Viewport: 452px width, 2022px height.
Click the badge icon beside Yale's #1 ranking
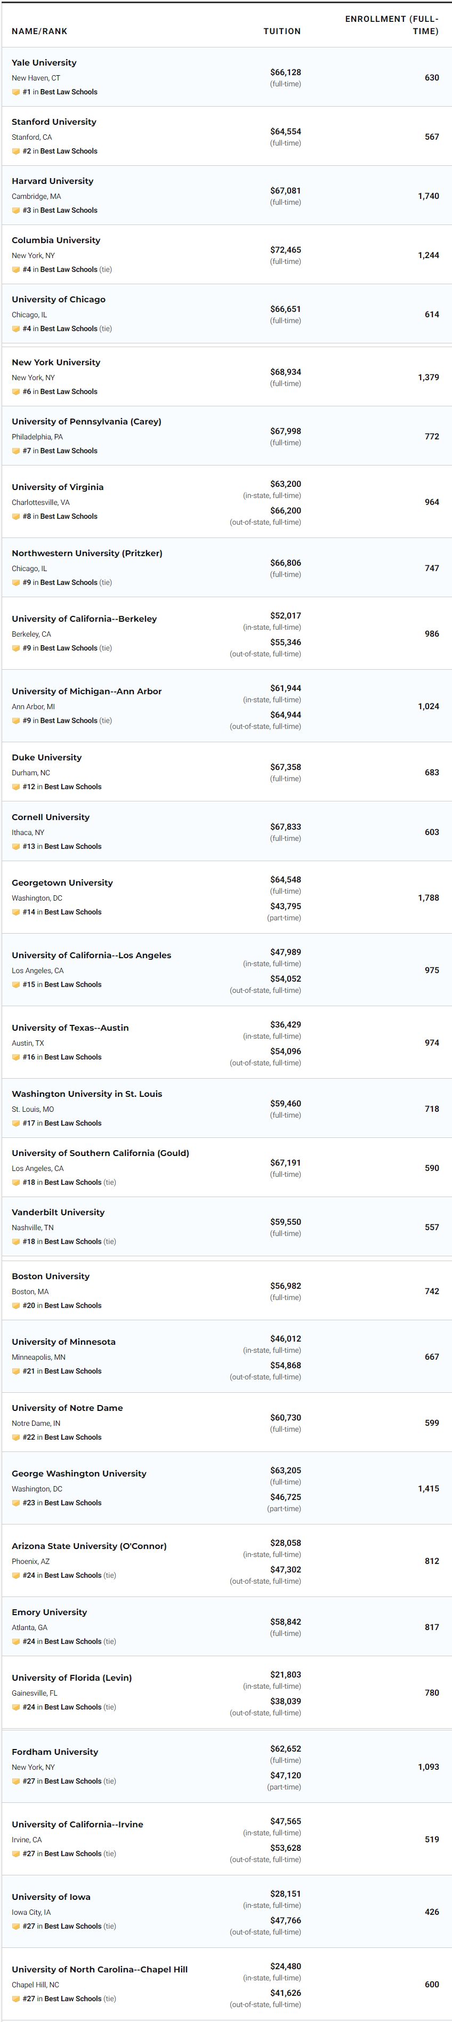(15, 92)
